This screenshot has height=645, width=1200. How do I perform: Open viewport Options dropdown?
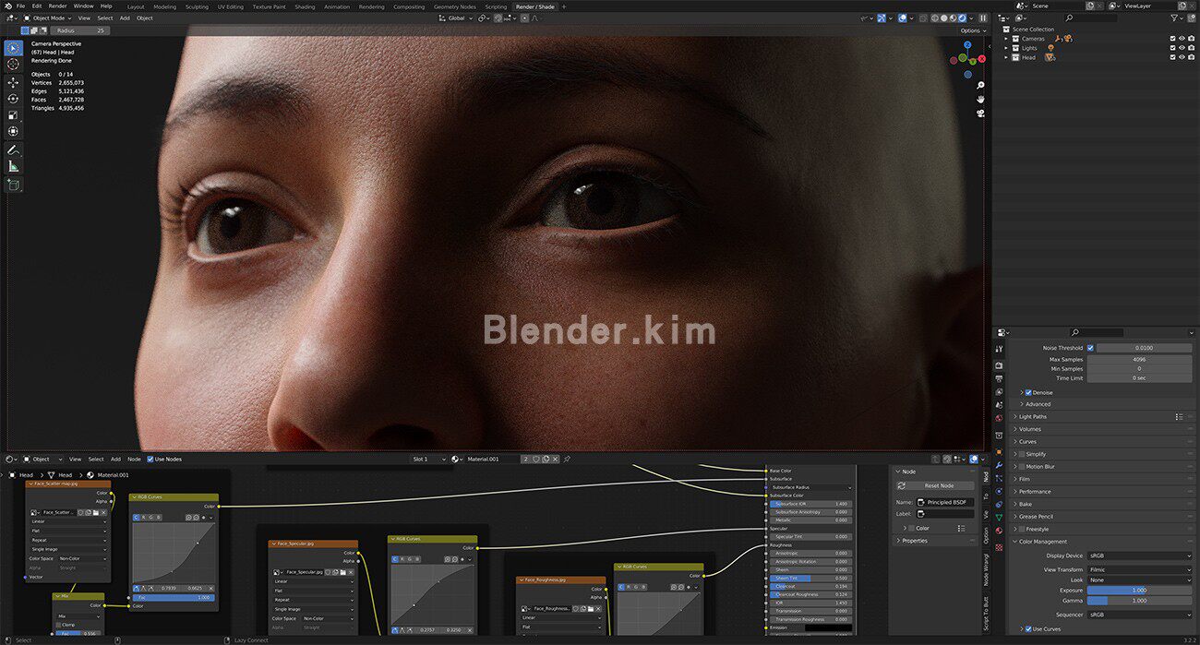pyautogui.click(x=971, y=30)
